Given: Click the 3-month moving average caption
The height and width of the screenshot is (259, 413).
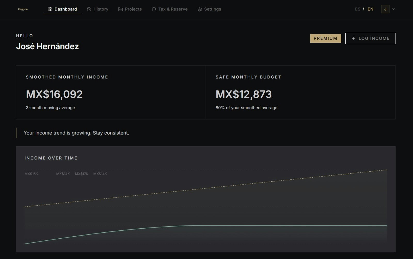Looking at the screenshot, I should (x=50, y=108).
